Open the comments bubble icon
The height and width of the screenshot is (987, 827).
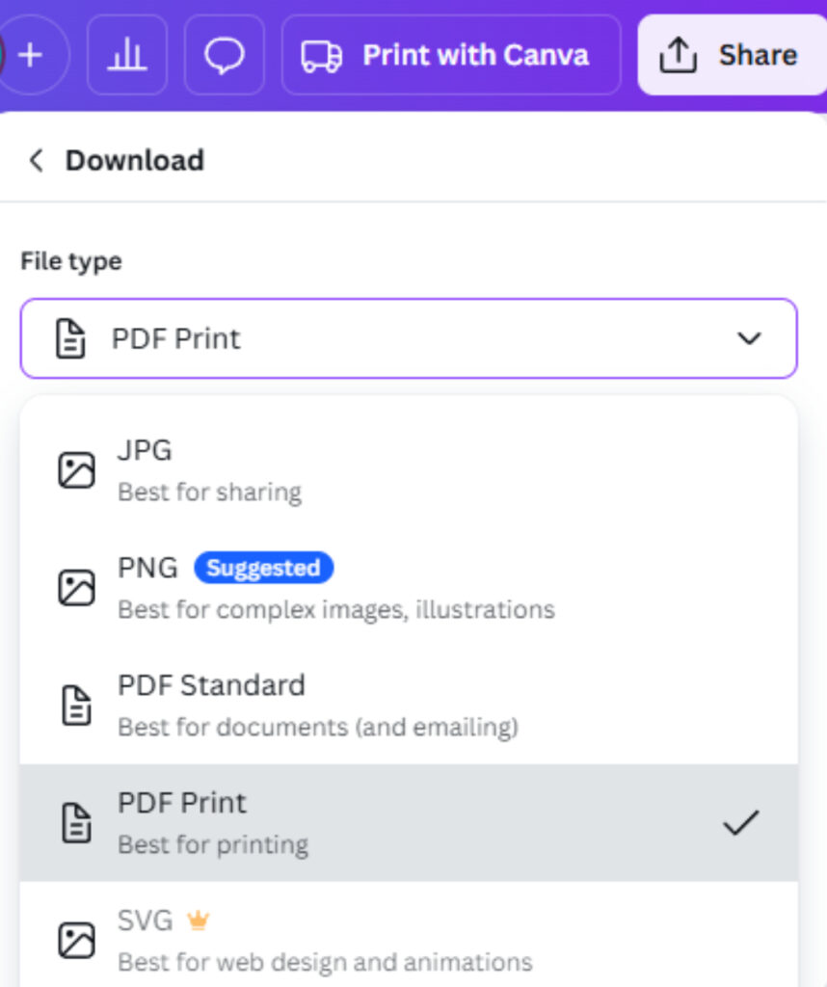coord(224,55)
